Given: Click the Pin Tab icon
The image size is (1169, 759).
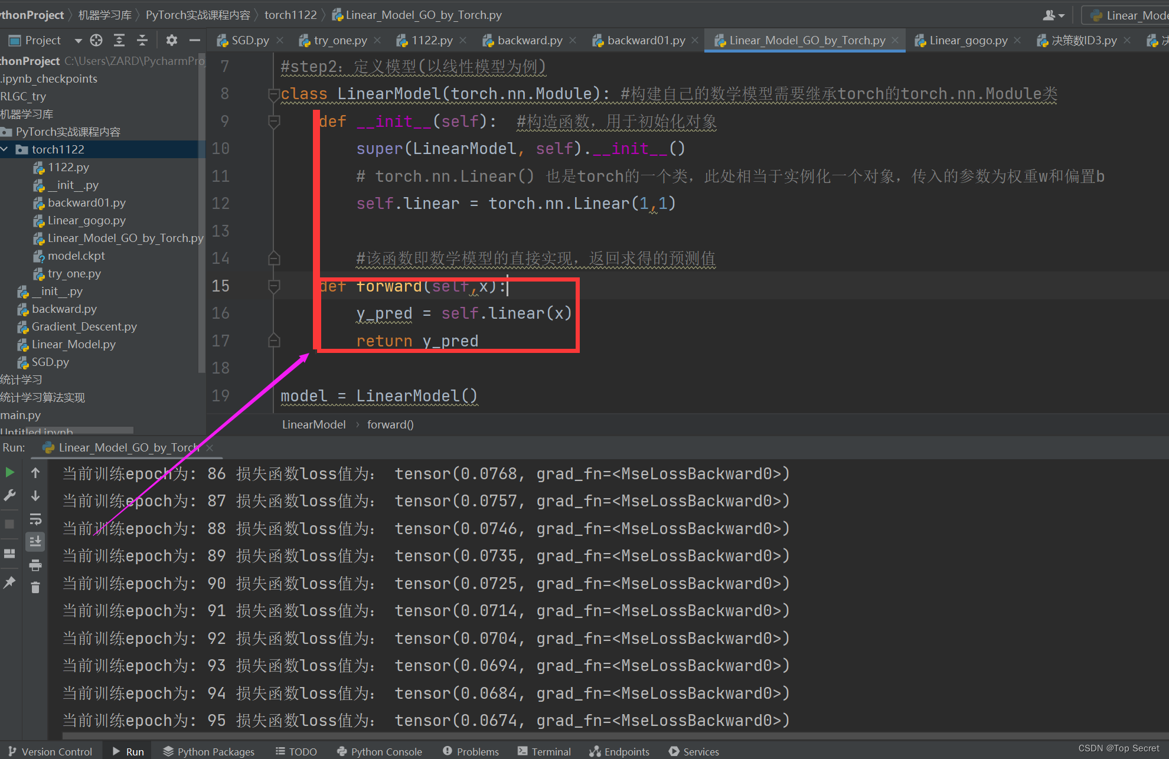Looking at the screenshot, I should click(9, 583).
